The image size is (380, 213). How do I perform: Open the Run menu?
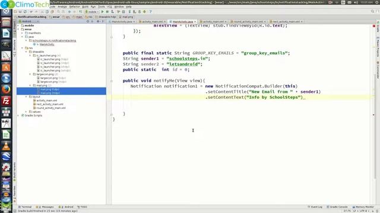[x=93, y=7]
